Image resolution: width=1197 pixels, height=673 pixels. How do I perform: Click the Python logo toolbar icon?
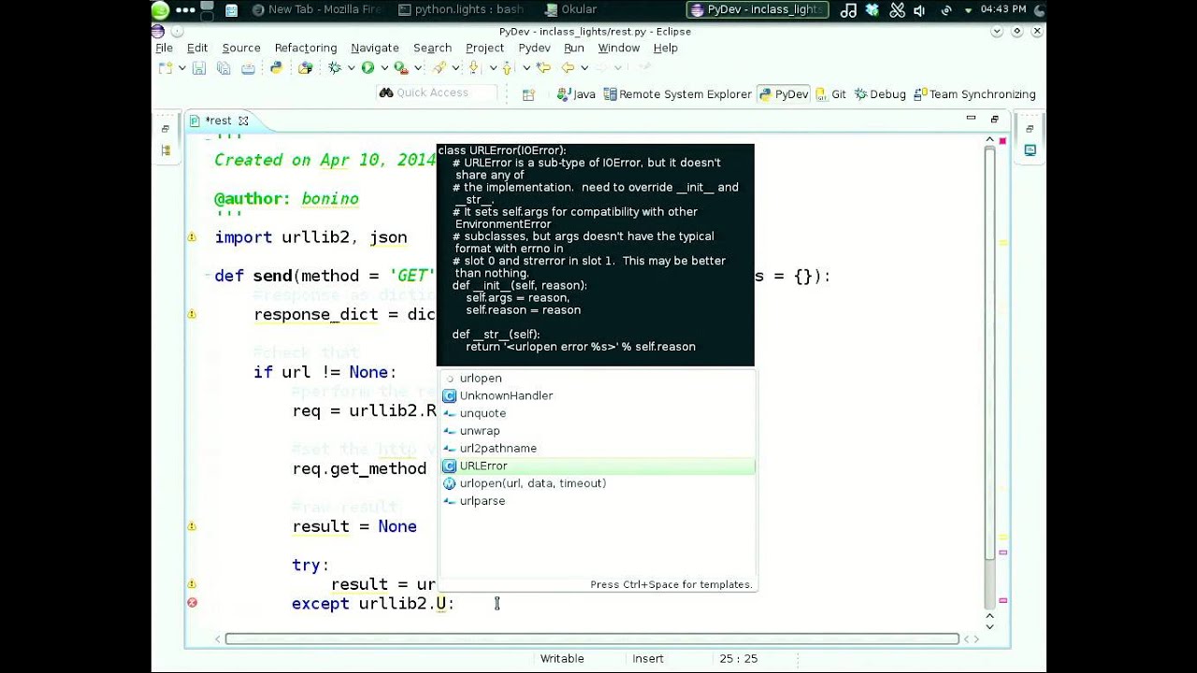276,67
